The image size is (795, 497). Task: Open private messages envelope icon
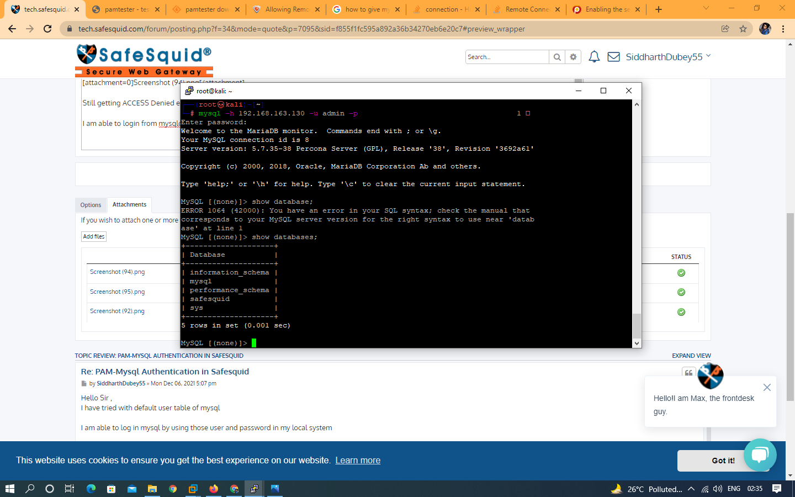613,56
